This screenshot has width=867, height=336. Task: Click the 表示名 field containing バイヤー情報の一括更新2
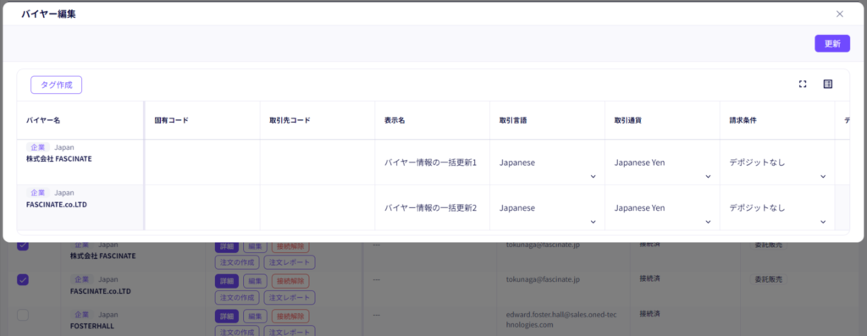[433, 208]
